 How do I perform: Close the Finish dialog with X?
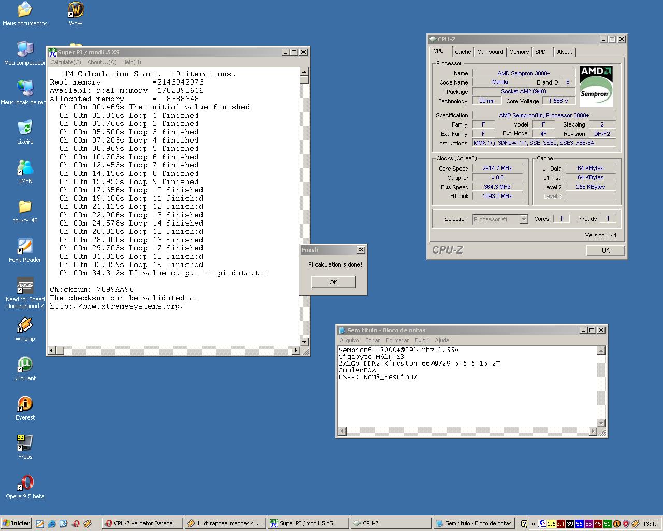coord(361,250)
